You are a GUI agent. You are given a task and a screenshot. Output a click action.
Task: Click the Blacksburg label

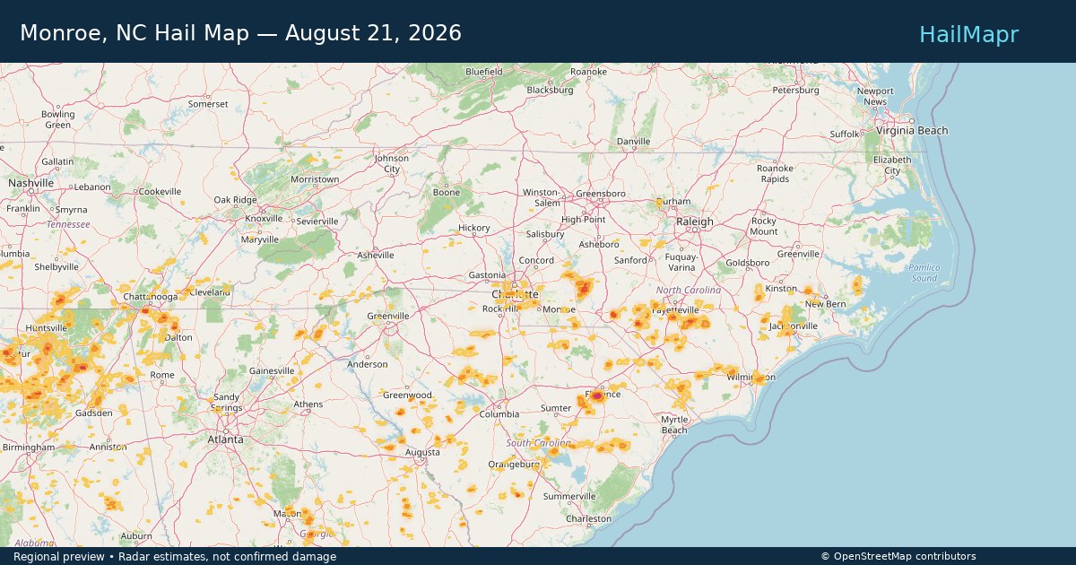click(x=550, y=91)
